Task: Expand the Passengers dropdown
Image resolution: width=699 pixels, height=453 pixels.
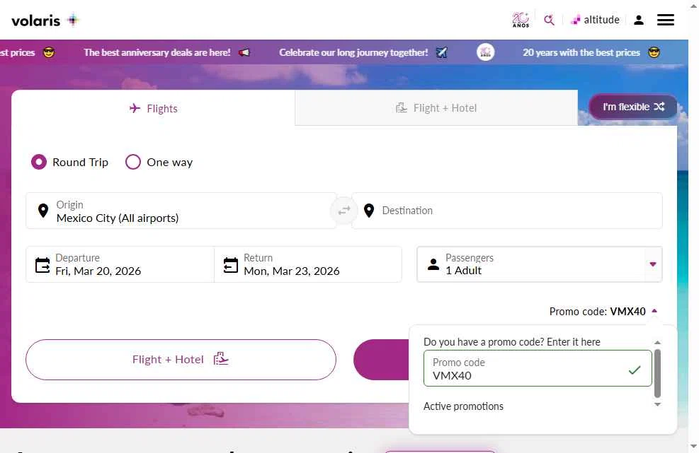Action: pyautogui.click(x=652, y=264)
